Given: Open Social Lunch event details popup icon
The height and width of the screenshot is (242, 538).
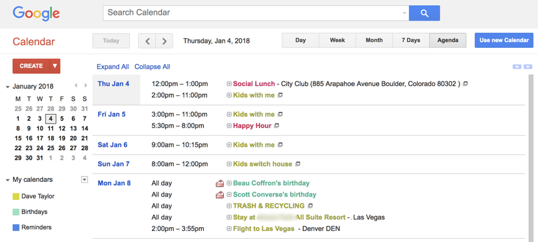Looking at the screenshot, I should [x=465, y=83].
